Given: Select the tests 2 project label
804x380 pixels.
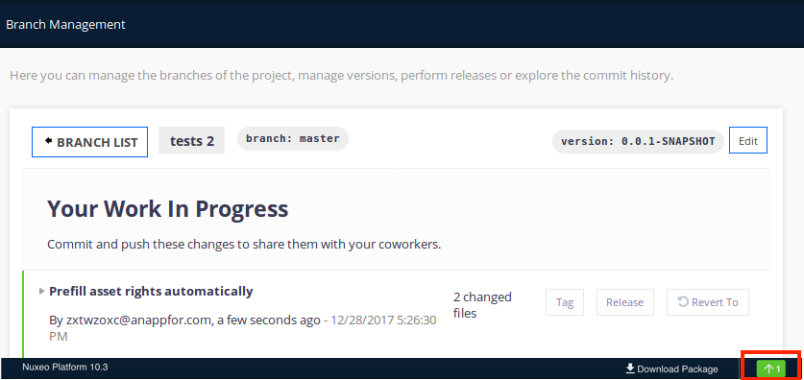Looking at the screenshot, I should click(x=192, y=141).
